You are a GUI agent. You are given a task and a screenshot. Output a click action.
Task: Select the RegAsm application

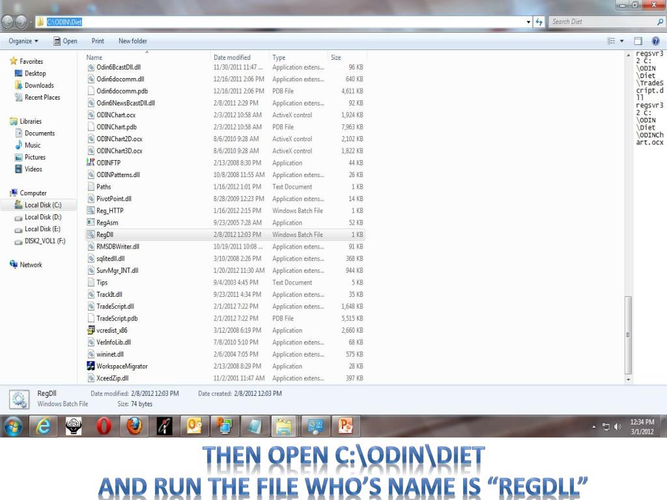(x=225, y=223)
